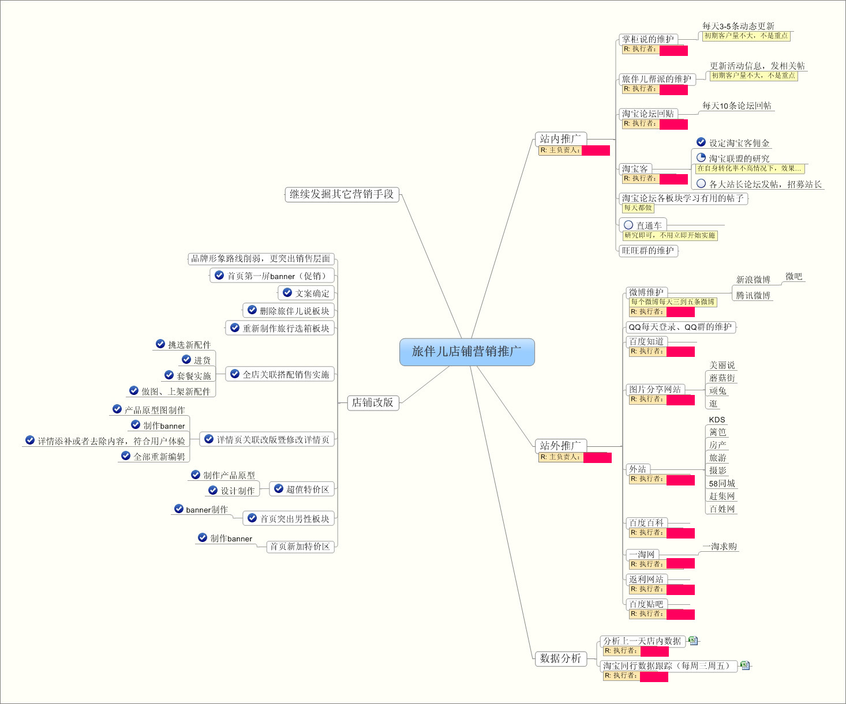Image resolution: width=846 pixels, height=704 pixels.
Task: Select 淘宝论坛各板块学习有用的帖子 node
Action: (683, 198)
